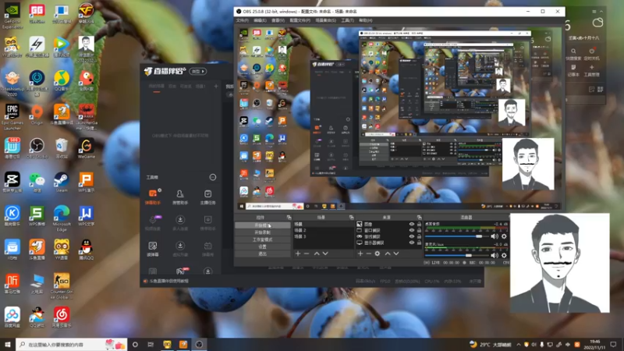Toggle visibility of the 窗口捕获 source
The width and height of the screenshot is (624, 351).
pyautogui.click(x=412, y=230)
